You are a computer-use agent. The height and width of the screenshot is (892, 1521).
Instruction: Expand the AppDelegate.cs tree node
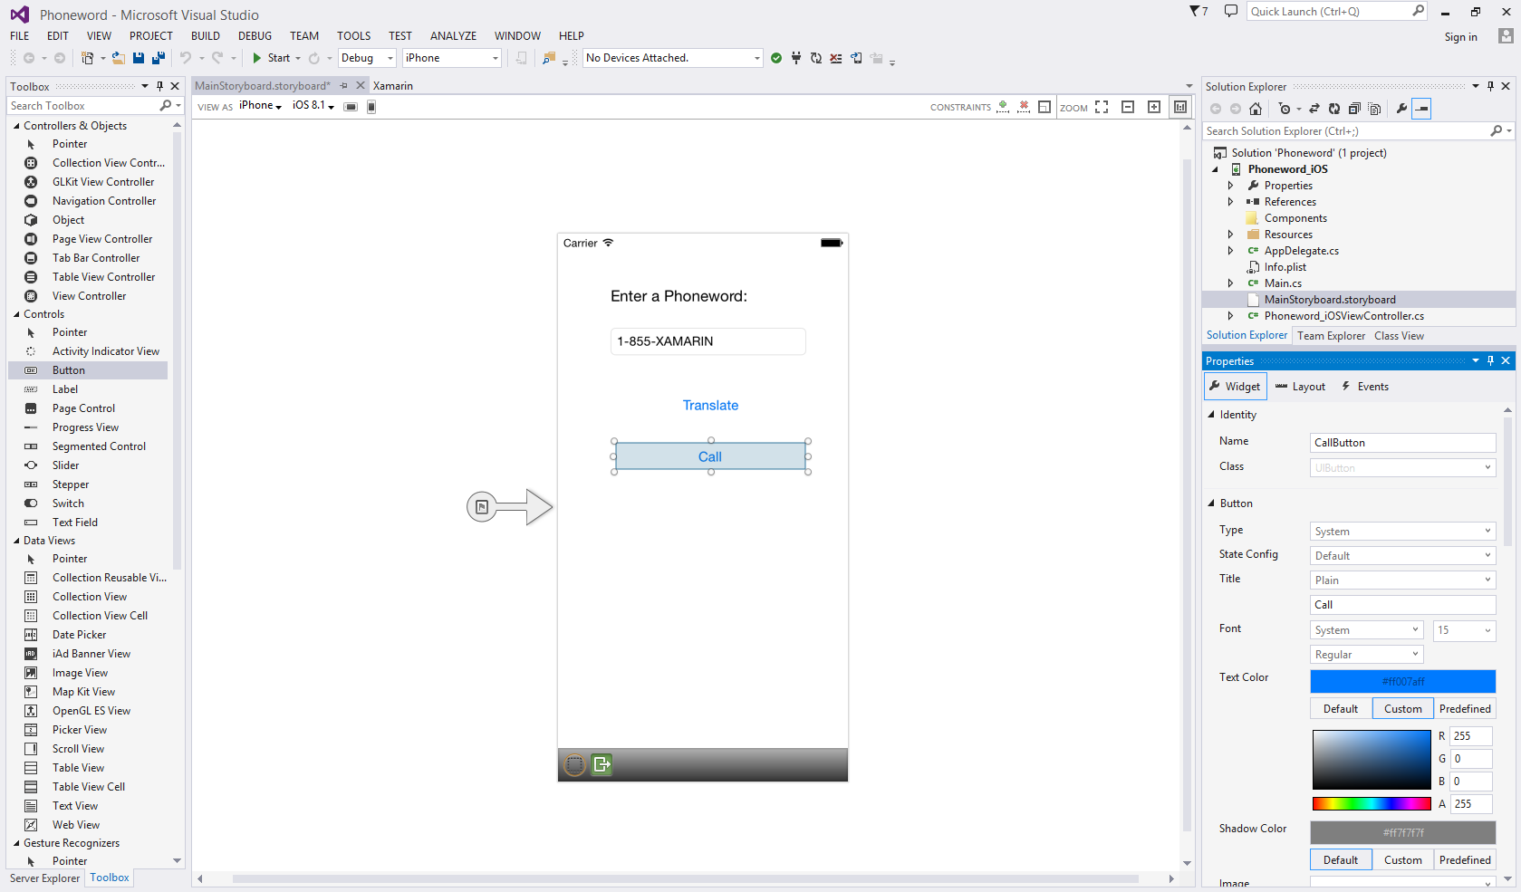tap(1230, 251)
